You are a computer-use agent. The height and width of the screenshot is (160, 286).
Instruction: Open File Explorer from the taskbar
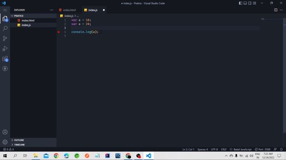coord(36,156)
